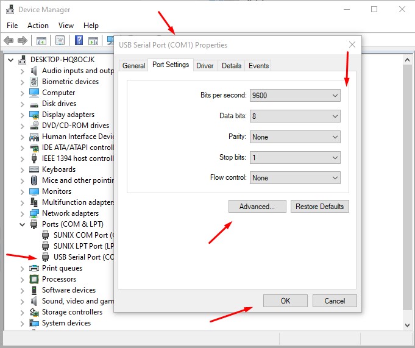Click the Properties toolbar icon
415x348 pixels.
(60, 40)
